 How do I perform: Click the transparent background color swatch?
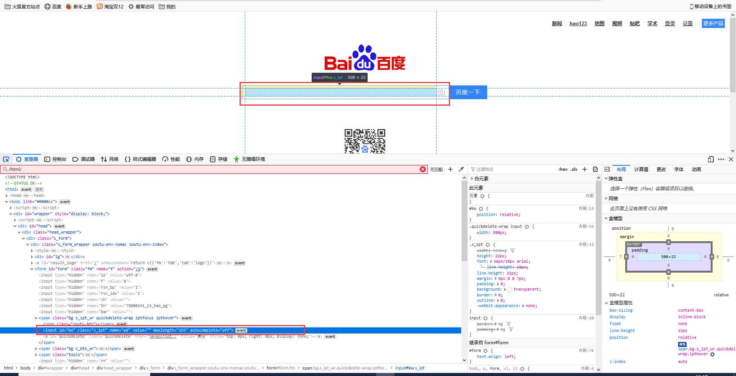pyautogui.click(x=509, y=289)
